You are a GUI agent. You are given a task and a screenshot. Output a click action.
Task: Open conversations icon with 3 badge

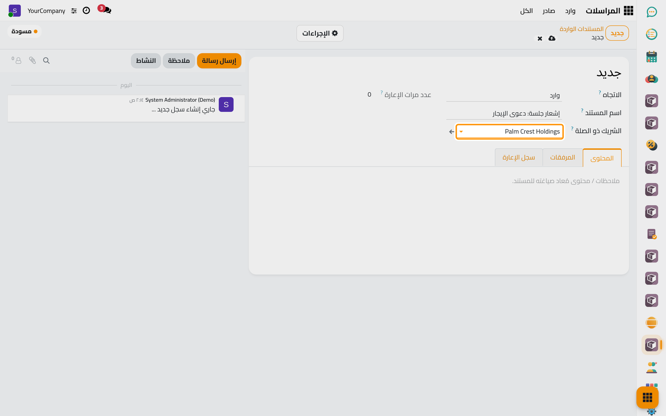(x=104, y=10)
